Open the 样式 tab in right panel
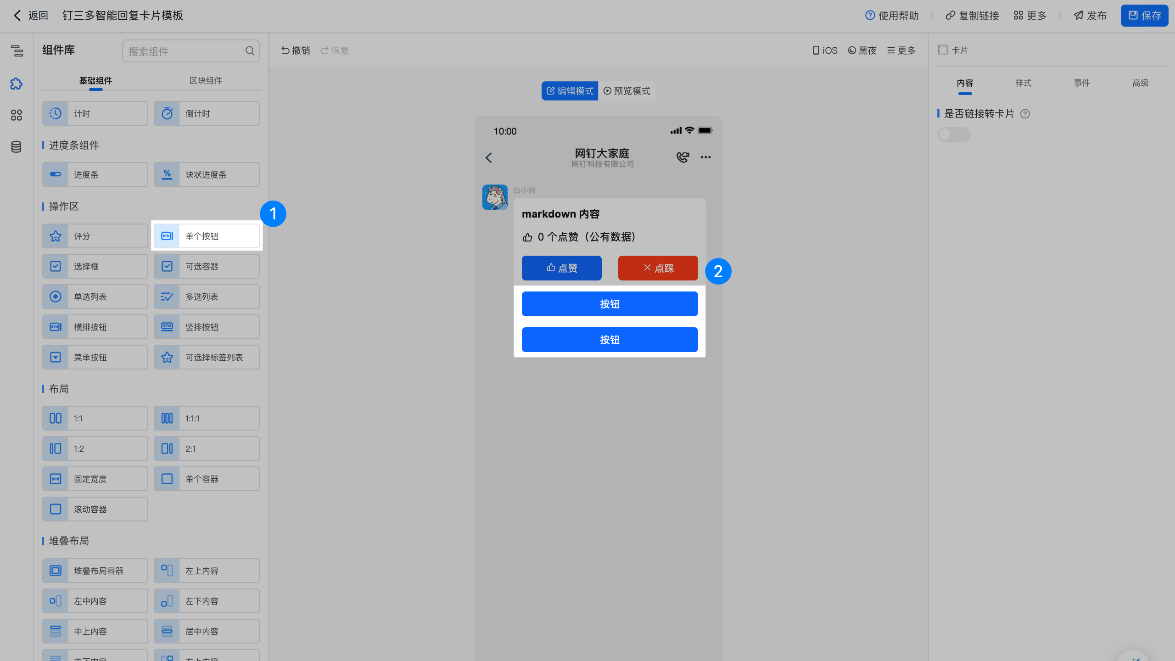This screenshot has height=661, width=1175. [1023, 83]
